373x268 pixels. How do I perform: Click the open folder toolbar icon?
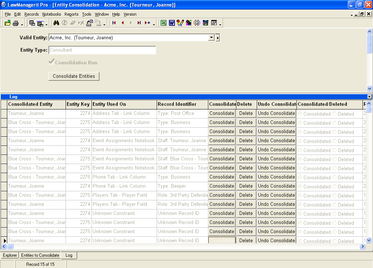click(8, 23)
